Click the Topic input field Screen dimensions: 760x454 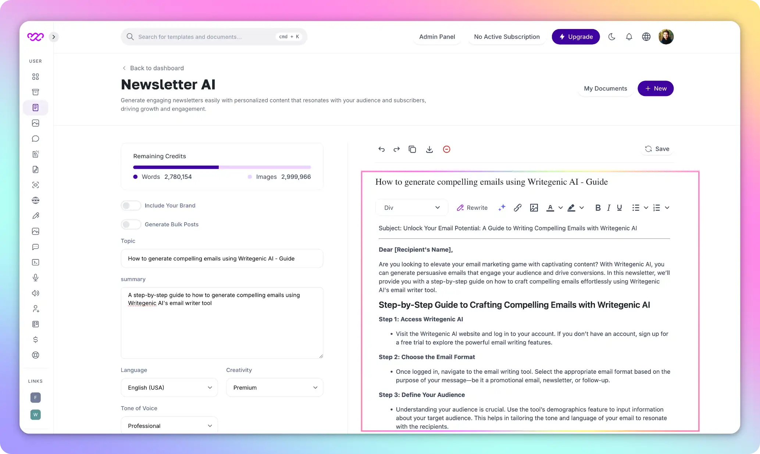click(221, 258)
